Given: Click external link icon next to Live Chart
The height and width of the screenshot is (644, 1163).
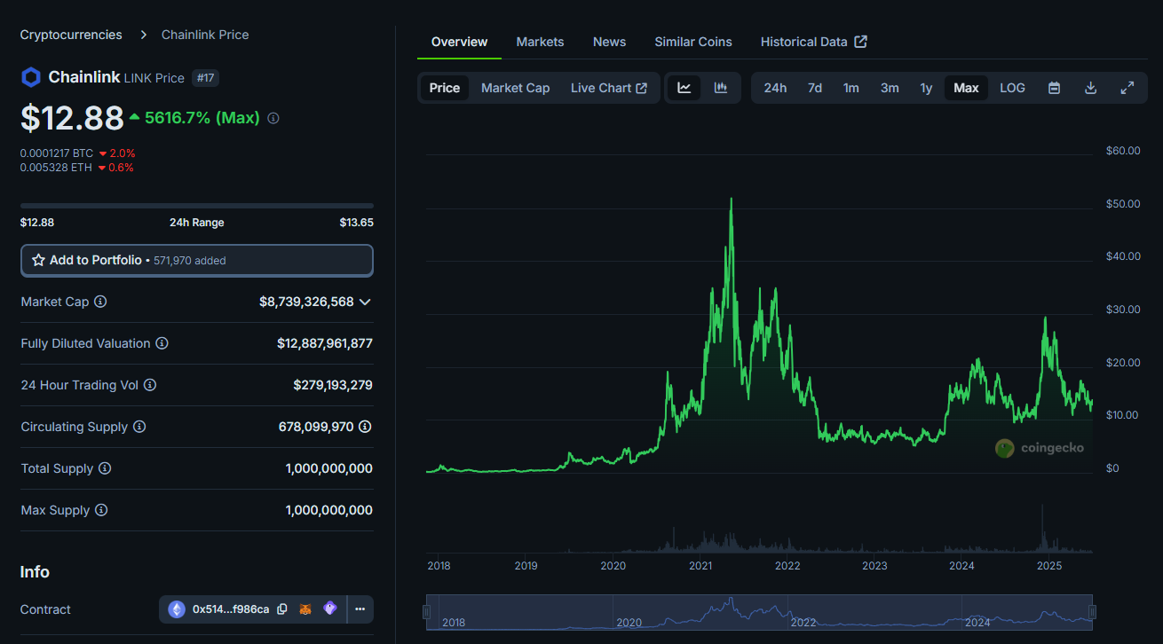Looking at the screenshot, I should [642, 88].
